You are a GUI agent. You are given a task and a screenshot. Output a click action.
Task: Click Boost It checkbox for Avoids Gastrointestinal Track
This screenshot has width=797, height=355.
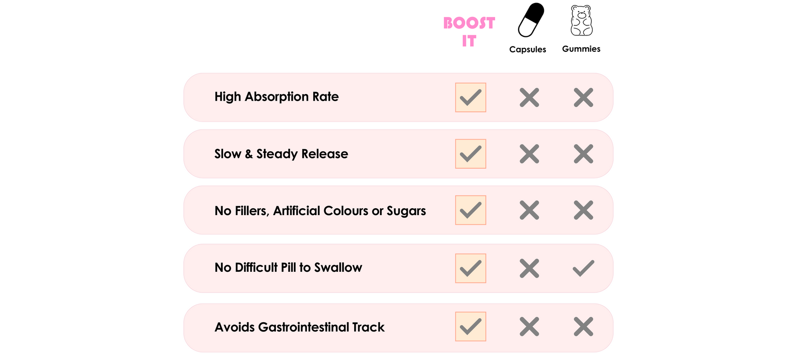tap(470, 327)
